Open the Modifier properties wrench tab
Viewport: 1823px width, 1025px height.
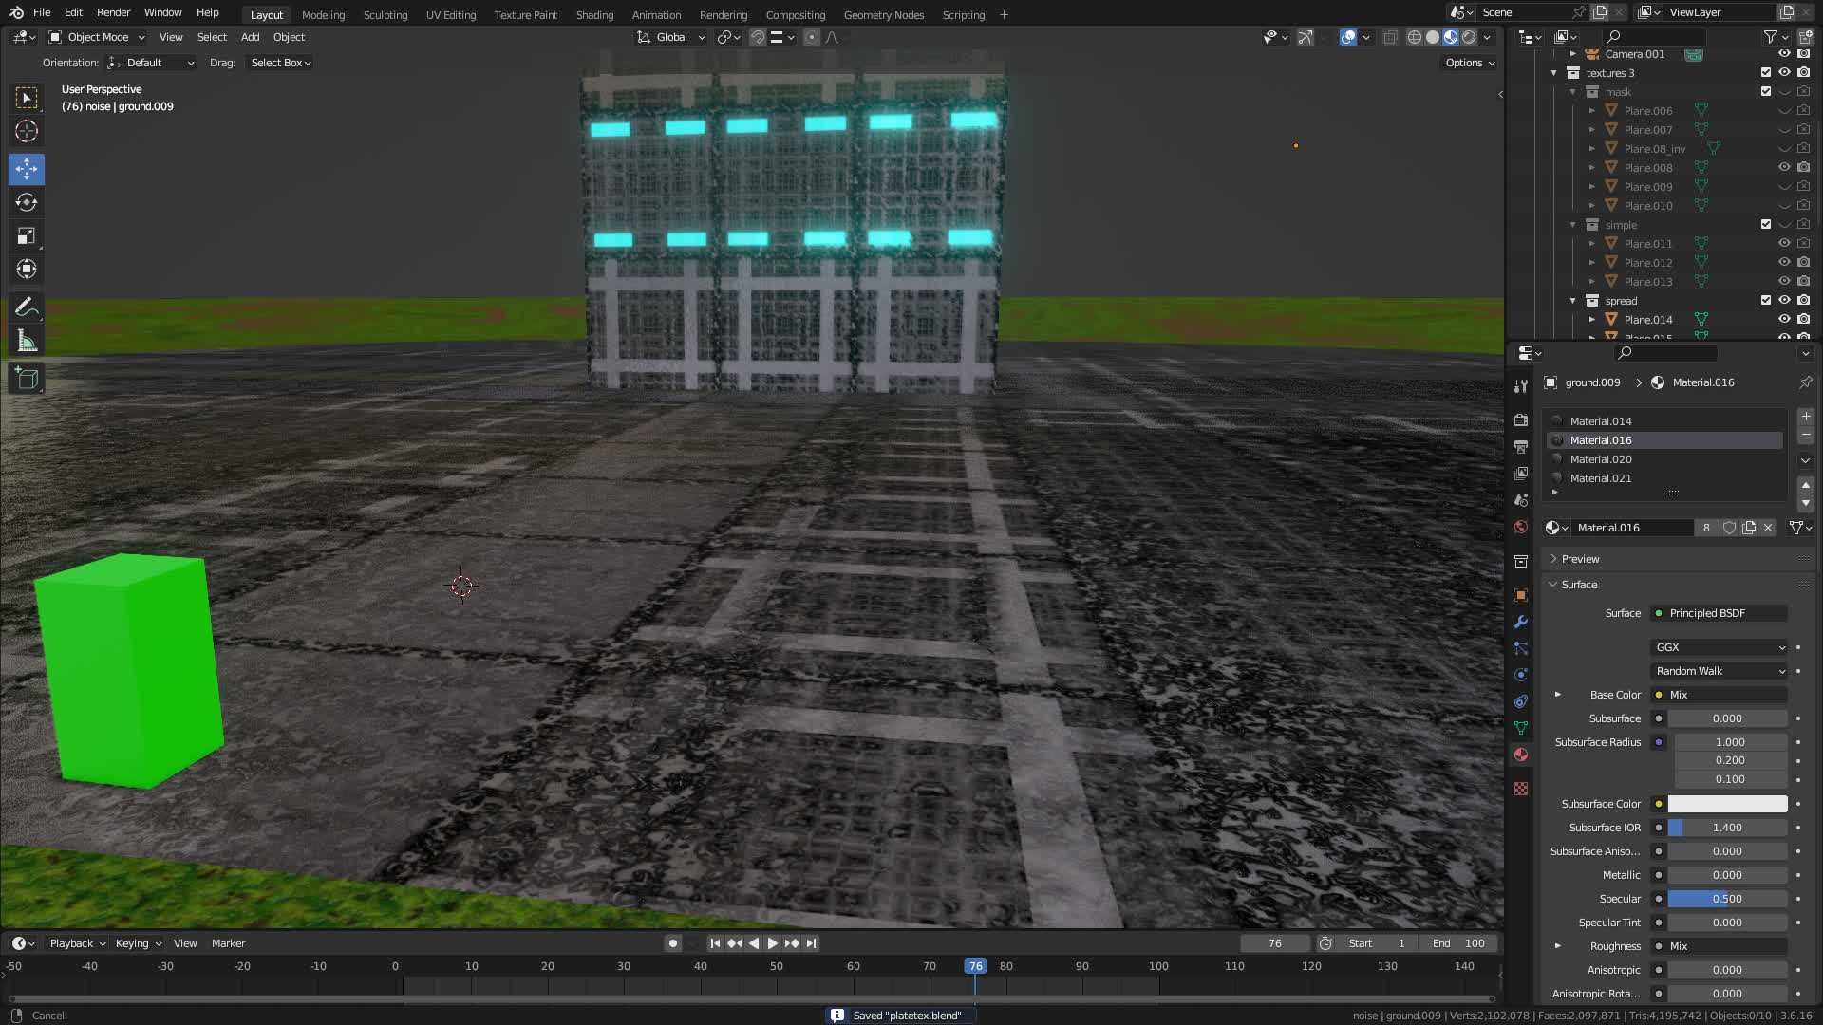[1521, 622]
